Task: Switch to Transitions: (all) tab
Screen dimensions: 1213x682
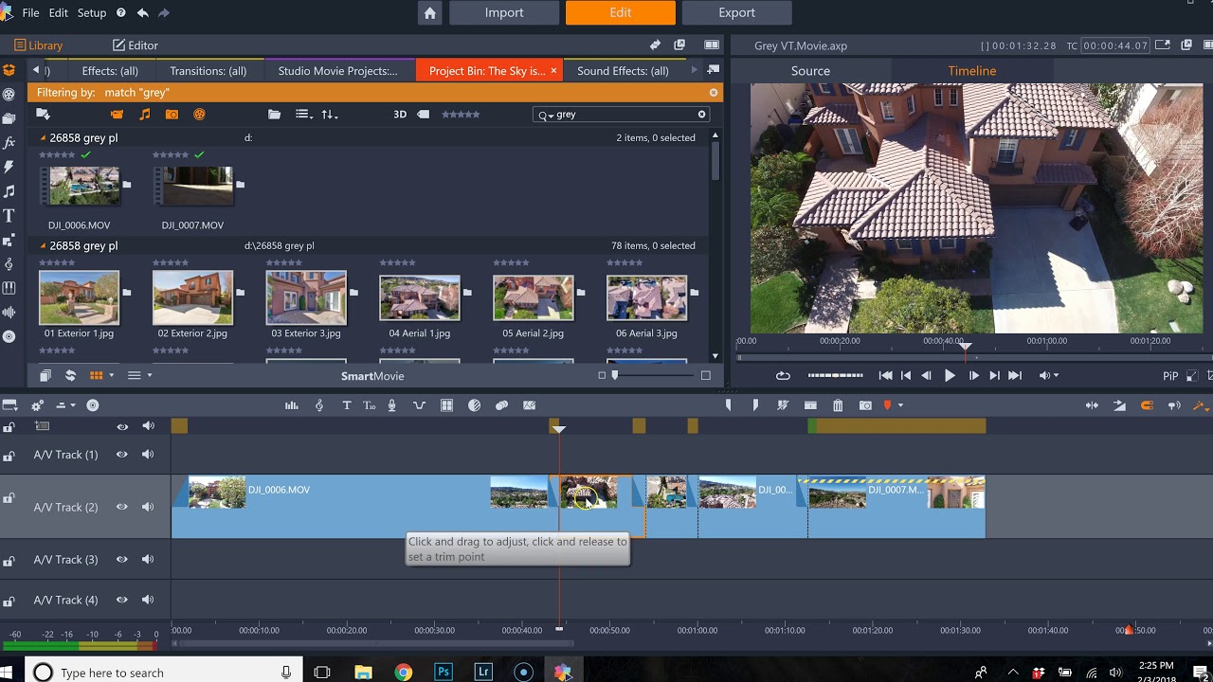Action: coord(208,71)
